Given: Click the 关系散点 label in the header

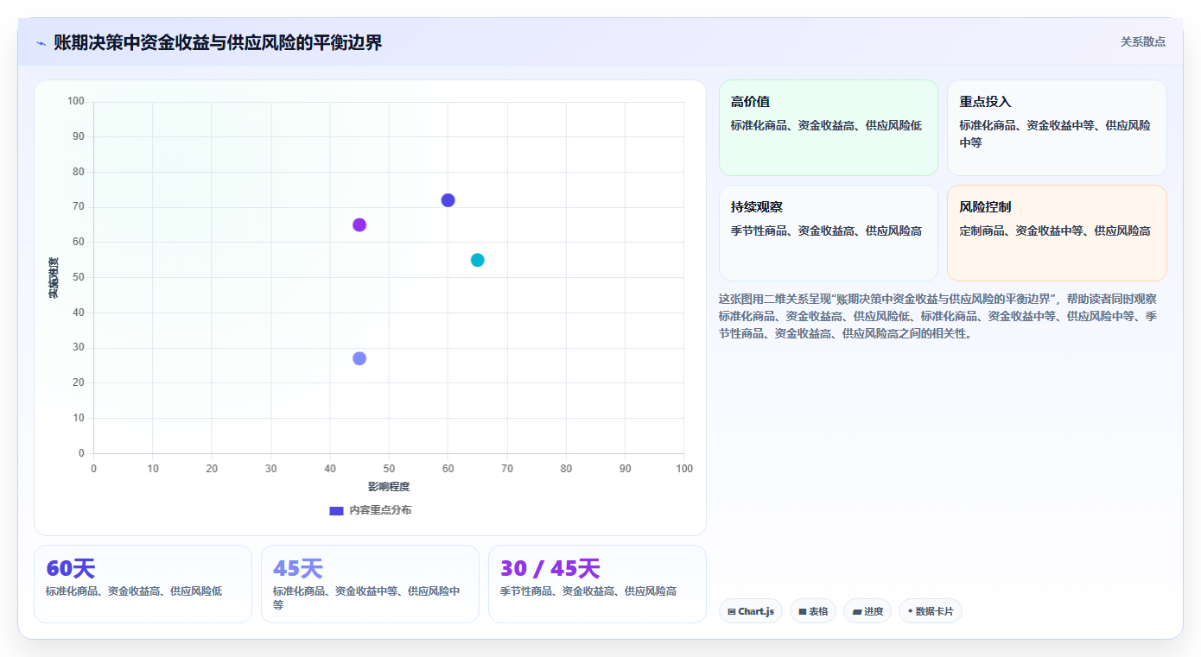Looking at the screenshot, I should (1142, 41).
